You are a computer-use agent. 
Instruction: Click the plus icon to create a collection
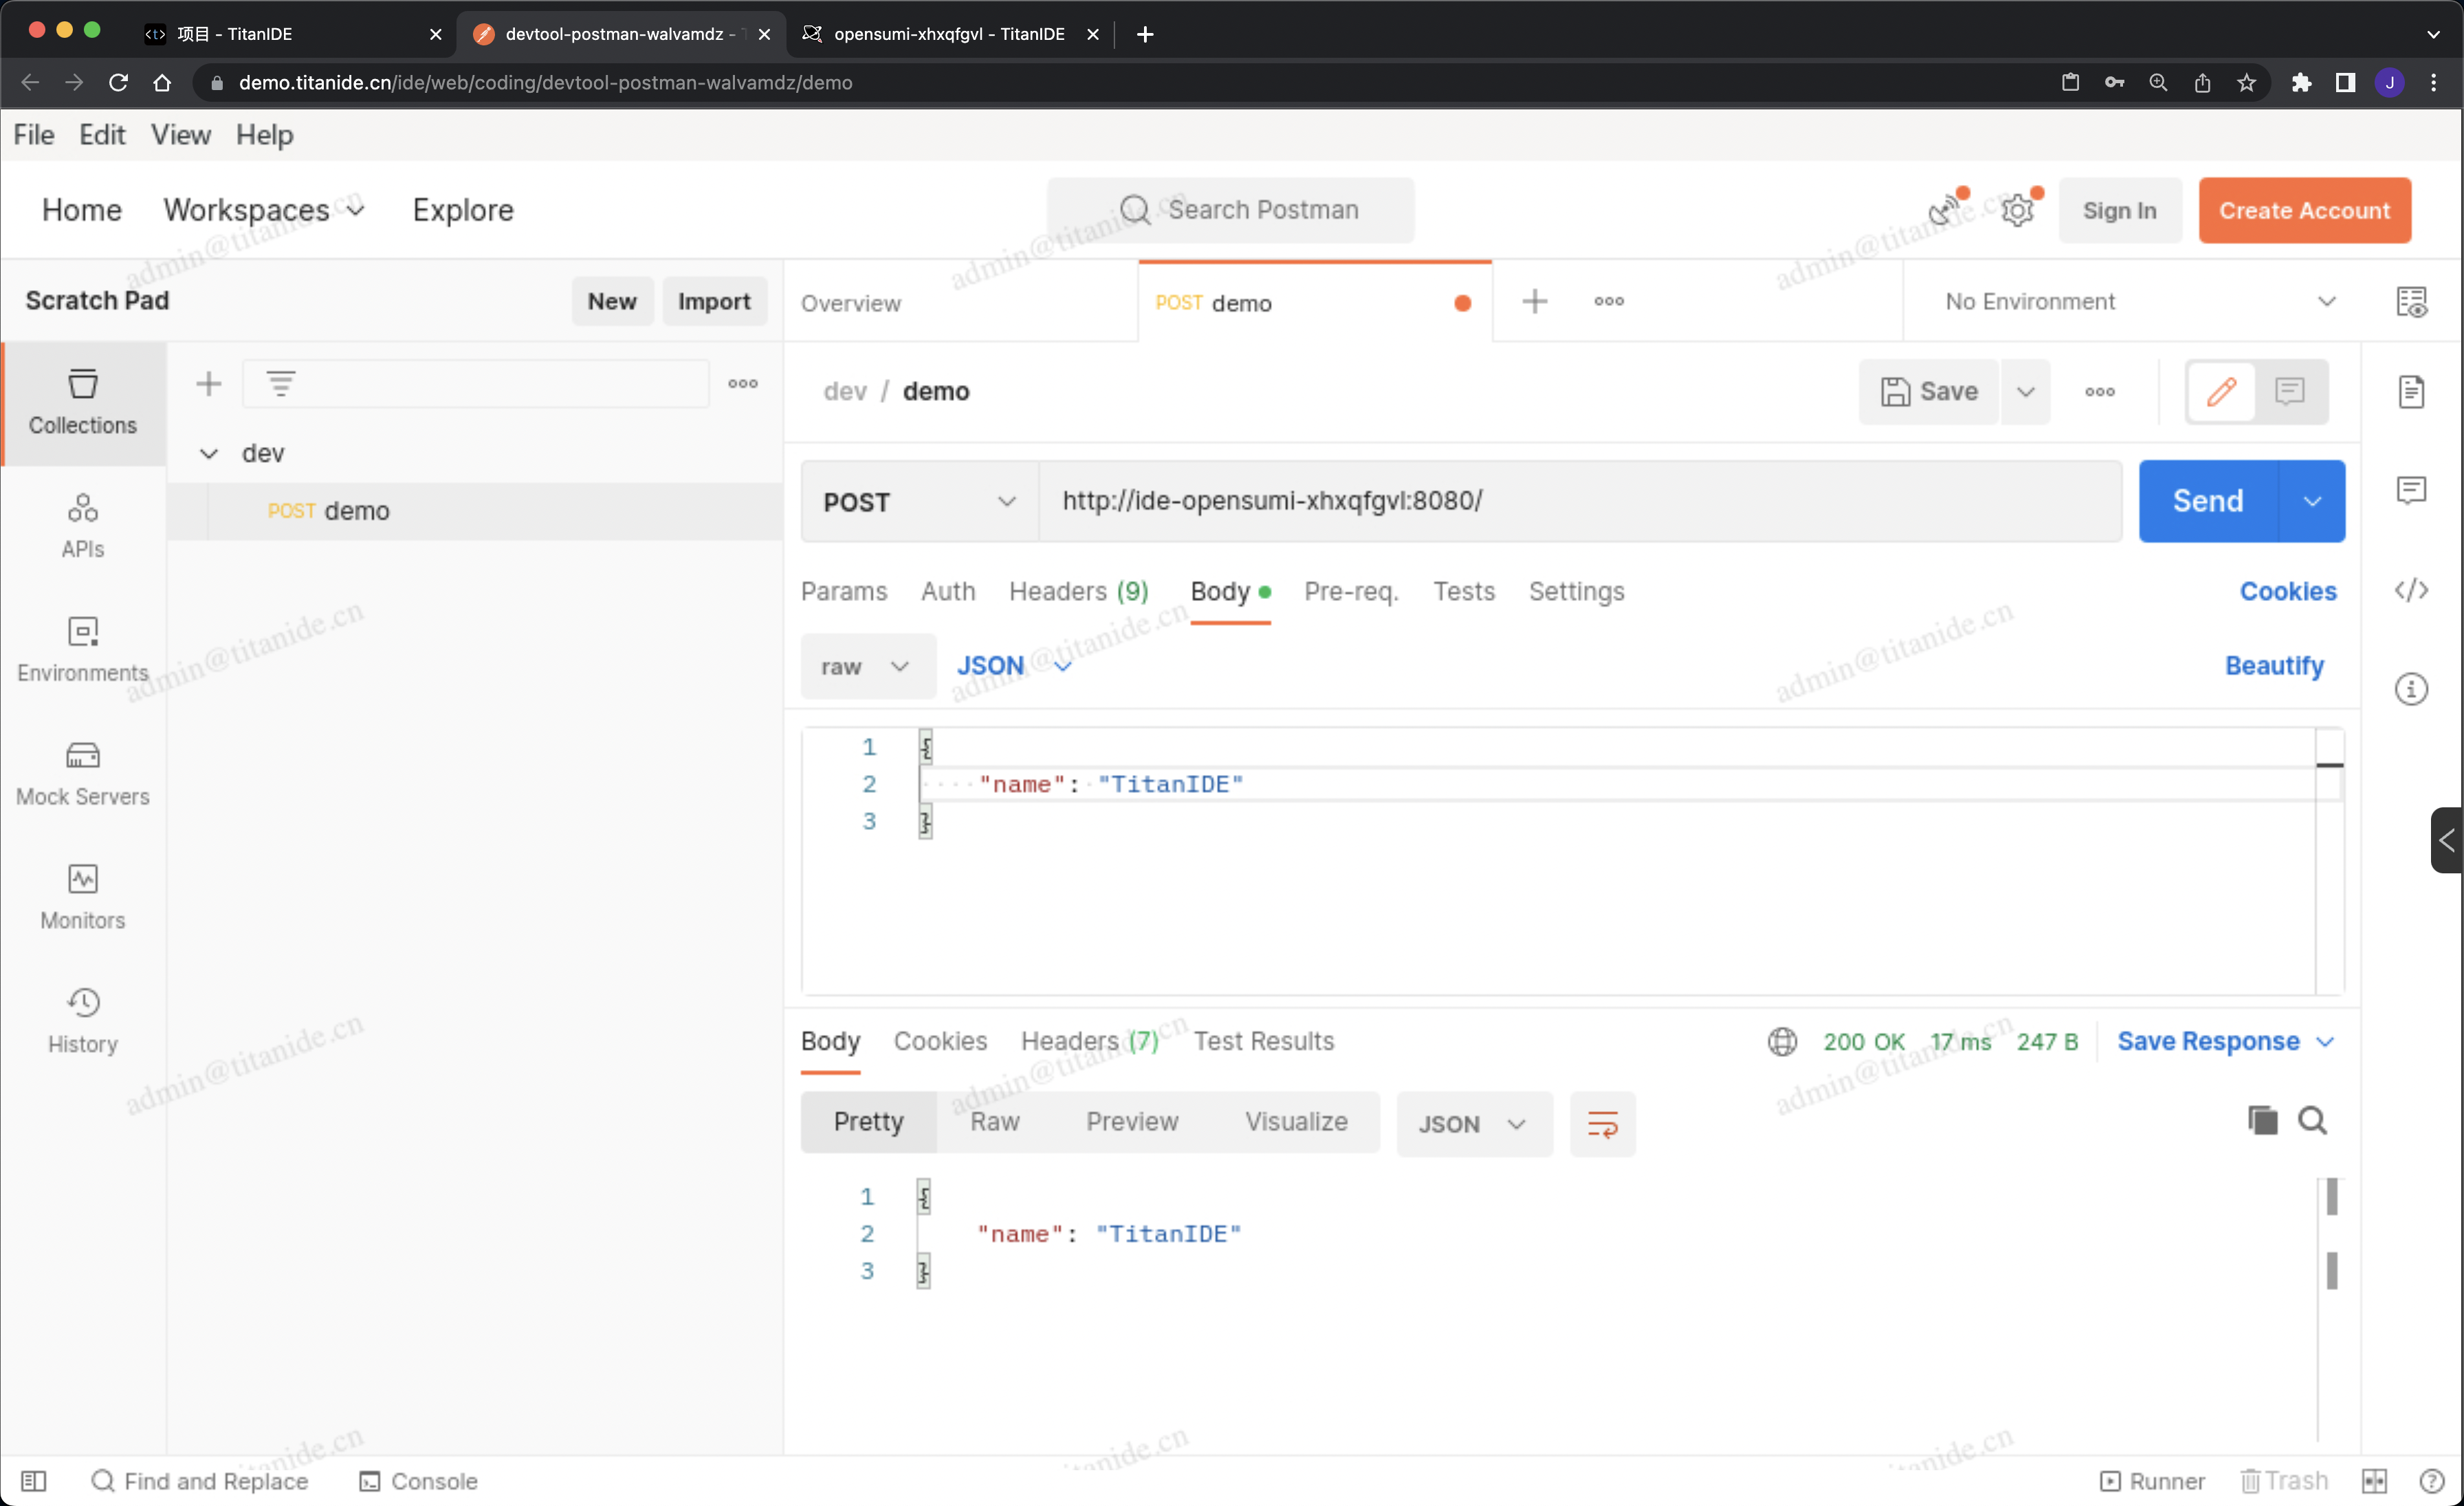coord(209,384)
